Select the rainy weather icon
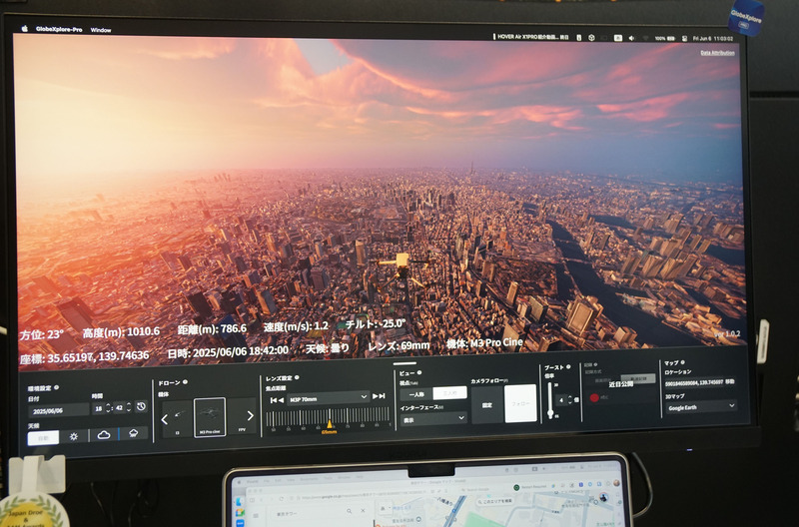Screen dimensions: 799x527 133,436
